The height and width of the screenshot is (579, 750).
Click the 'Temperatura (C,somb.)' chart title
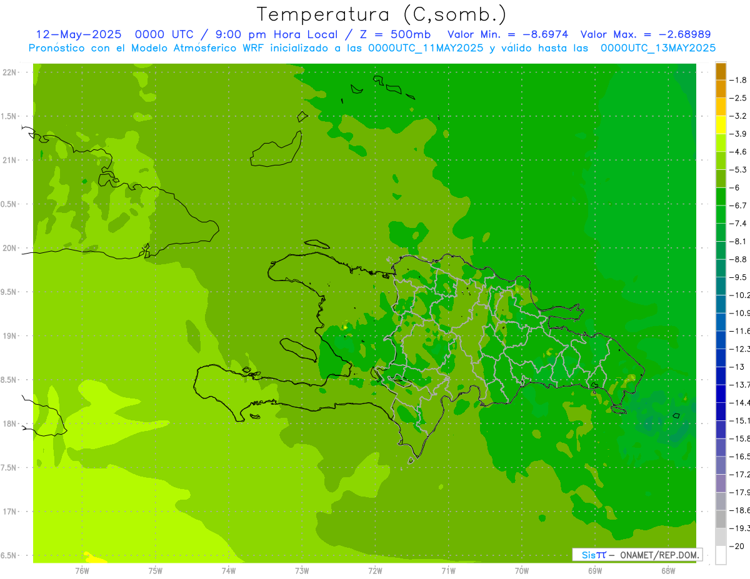(382, 15)
